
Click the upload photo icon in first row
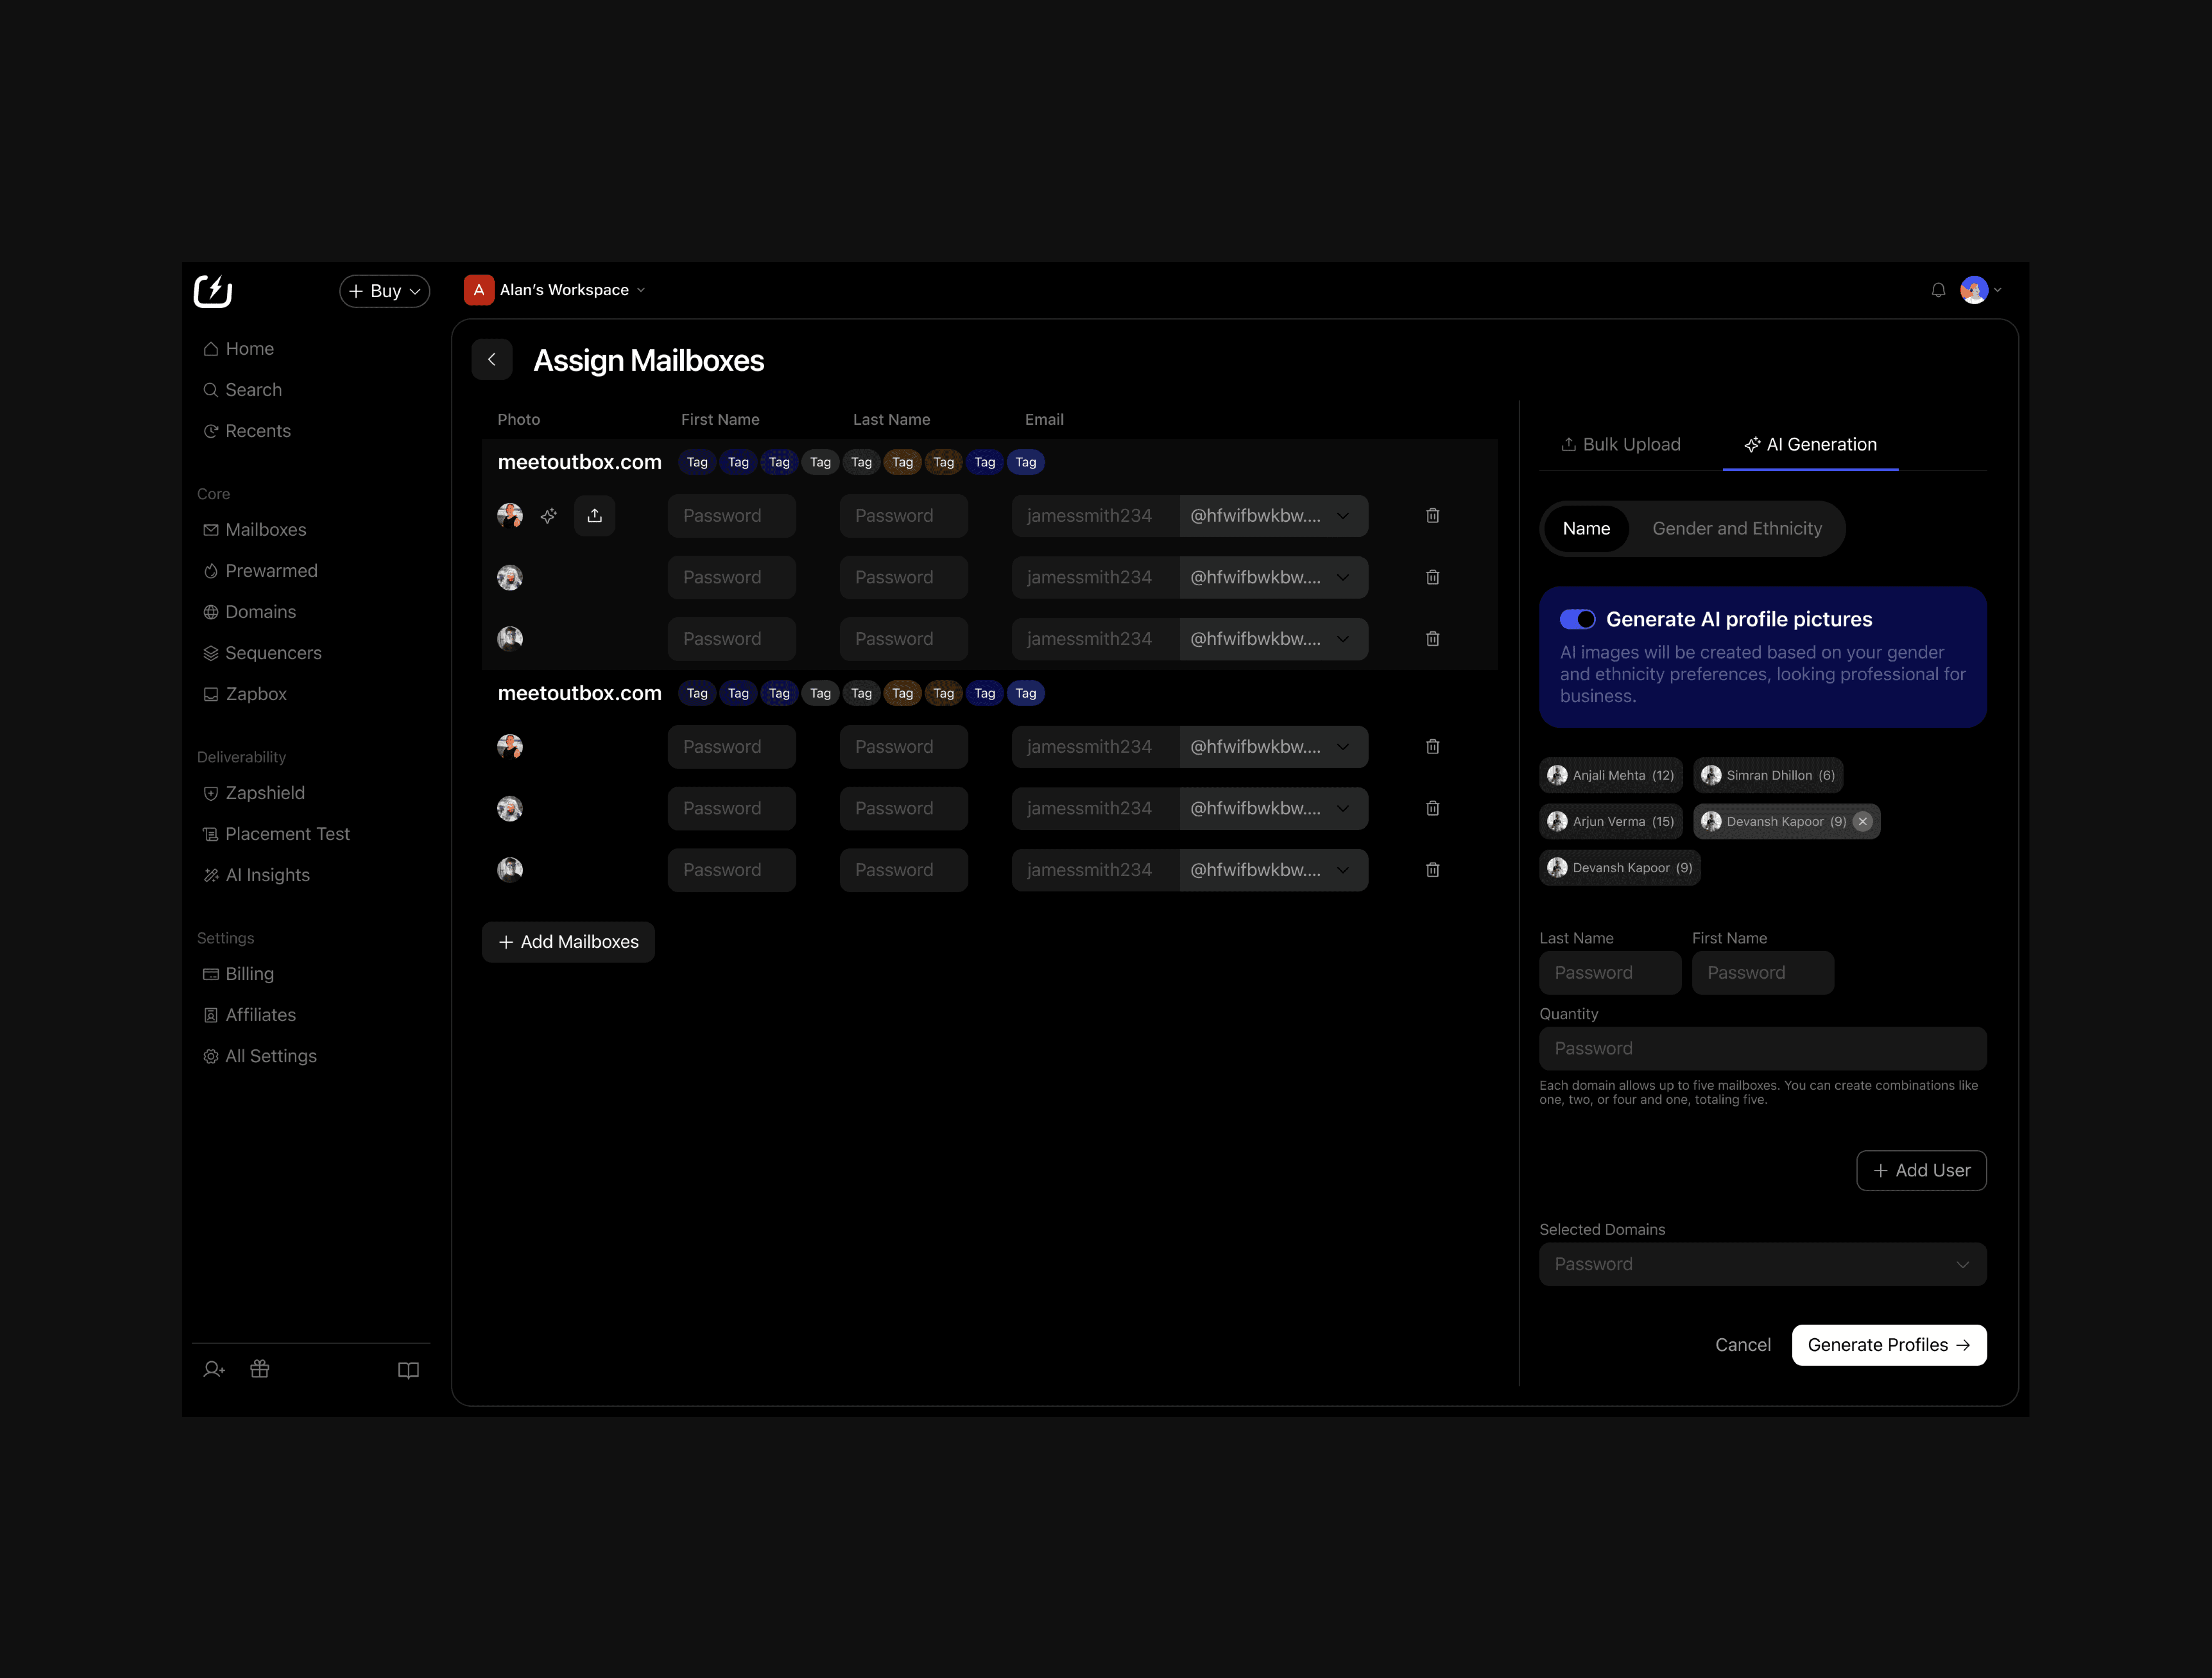594,516
